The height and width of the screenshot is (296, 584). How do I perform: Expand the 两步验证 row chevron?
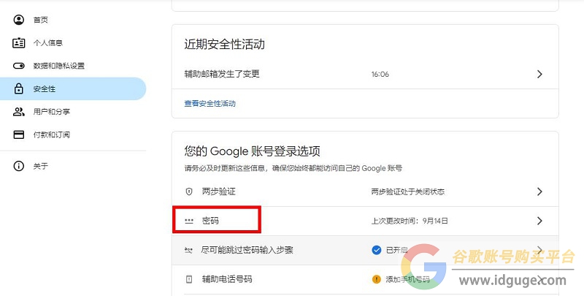539,191
